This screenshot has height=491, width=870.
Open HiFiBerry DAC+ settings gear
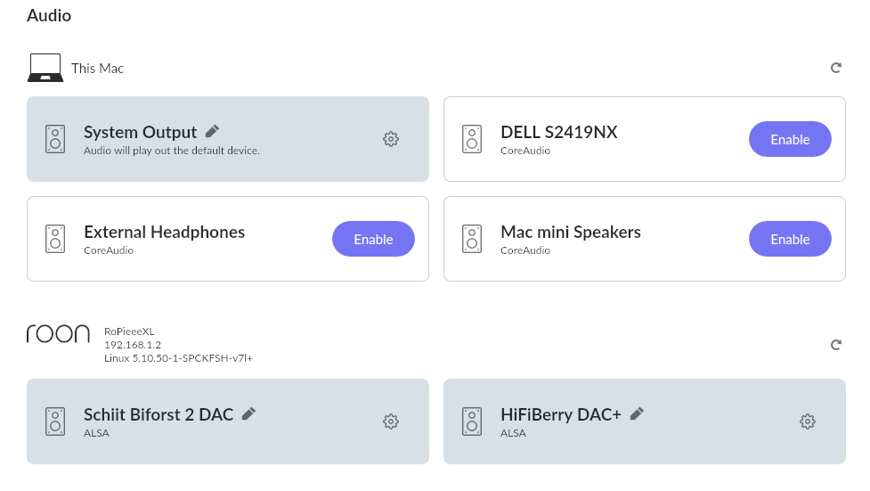pos(808,421)
